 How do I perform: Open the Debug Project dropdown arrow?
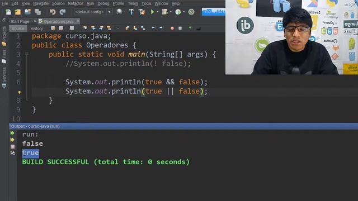(171, 12)
